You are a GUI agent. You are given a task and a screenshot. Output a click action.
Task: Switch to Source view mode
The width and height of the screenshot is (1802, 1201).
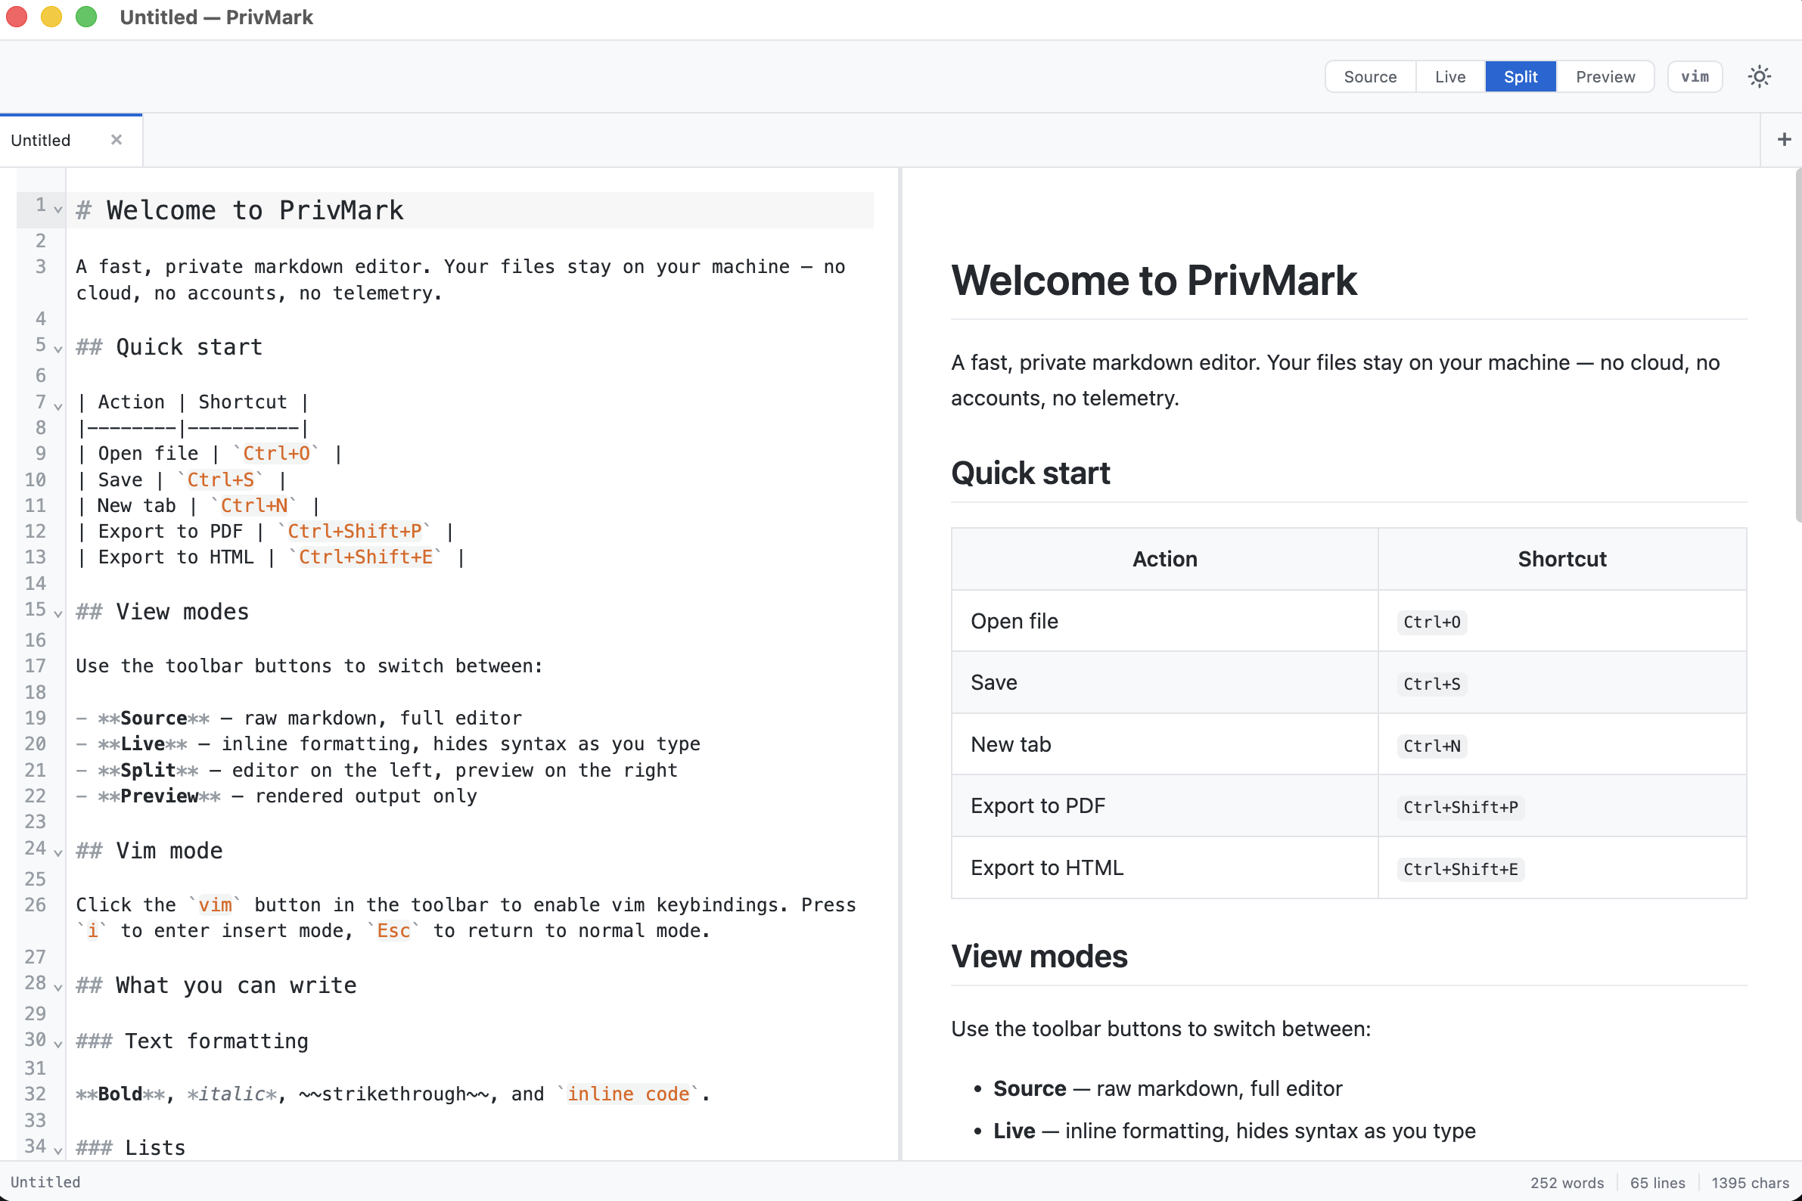point(1370,76)
